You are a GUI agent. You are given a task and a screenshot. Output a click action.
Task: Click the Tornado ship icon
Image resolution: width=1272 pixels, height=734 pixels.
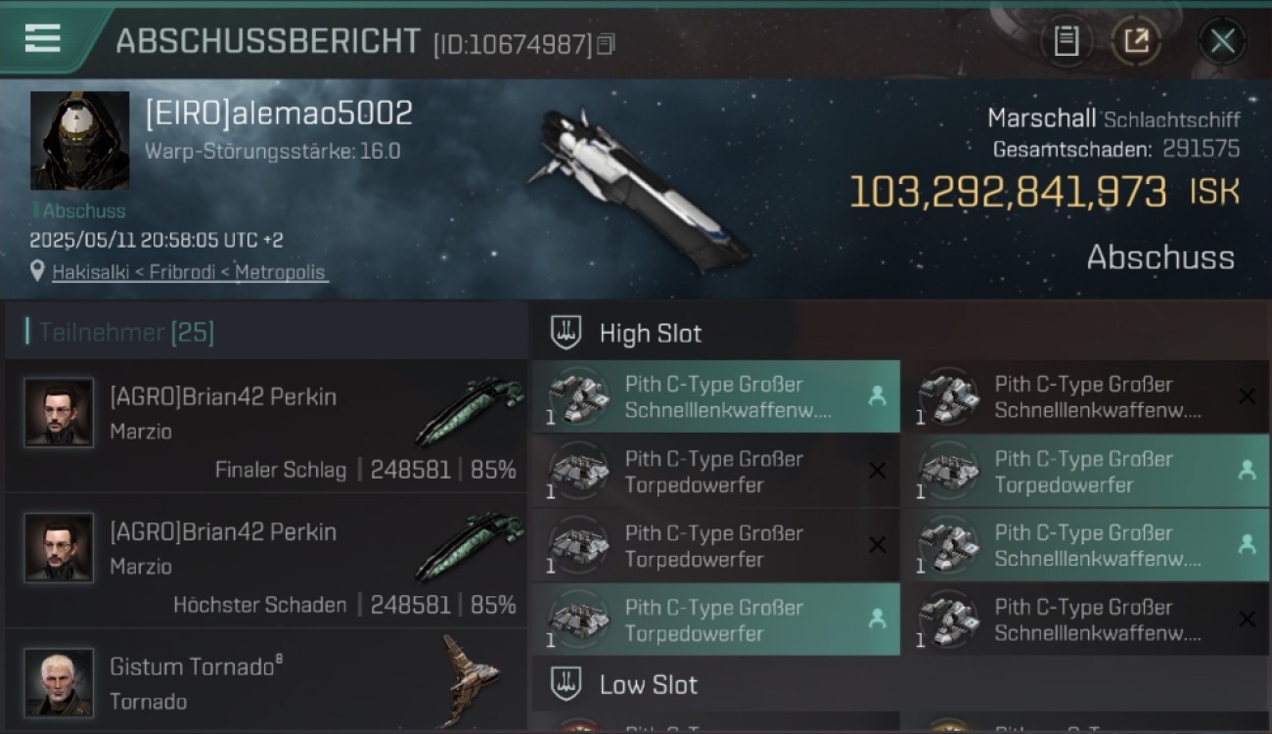[472, 679]
